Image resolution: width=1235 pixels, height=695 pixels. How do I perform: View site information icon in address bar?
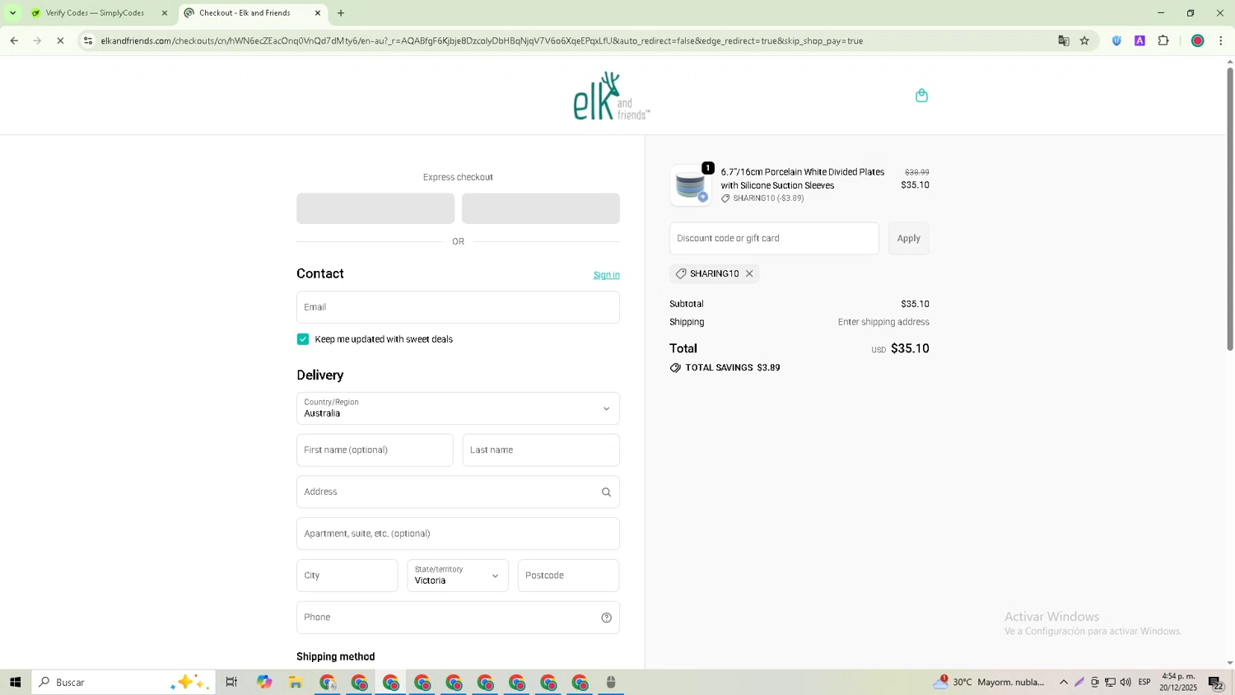(88, 40)
